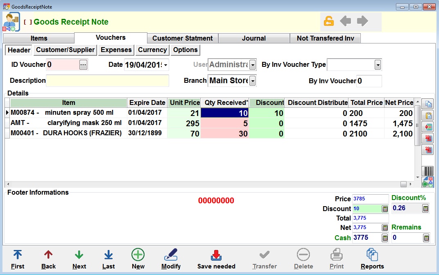Click the gray left arrow in header
439x275 pixels.
(x=346, y=21)
